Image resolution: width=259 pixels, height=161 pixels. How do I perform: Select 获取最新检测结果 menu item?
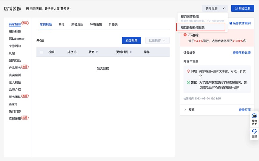point(193,27)
